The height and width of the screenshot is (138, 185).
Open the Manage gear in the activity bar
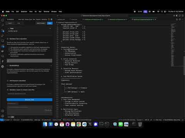click(3, 116)
